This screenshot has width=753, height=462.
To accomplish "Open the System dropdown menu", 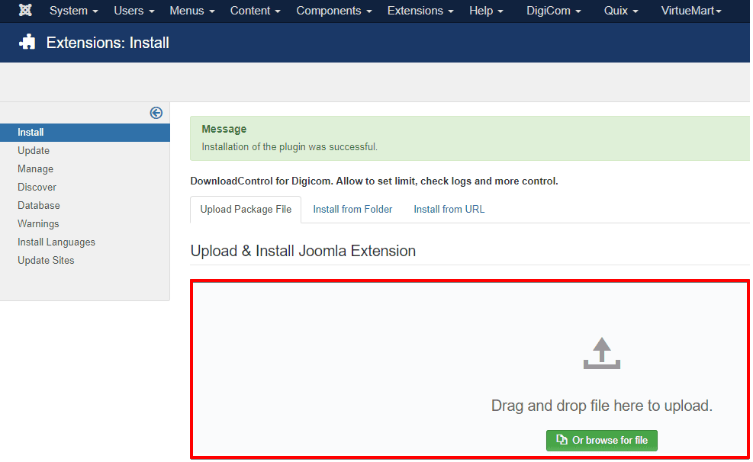I will coord(73,11).
